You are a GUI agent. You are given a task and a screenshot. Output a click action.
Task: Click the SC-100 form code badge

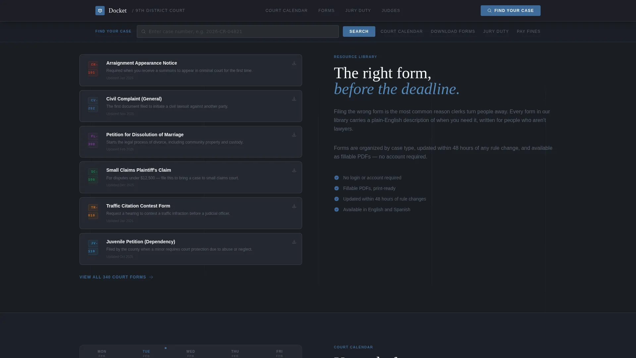tap(93, 176)
